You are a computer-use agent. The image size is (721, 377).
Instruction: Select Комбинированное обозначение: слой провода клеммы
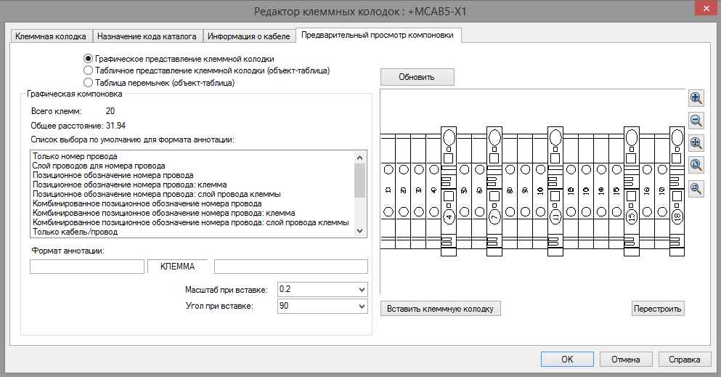click(x=191, y=222)
